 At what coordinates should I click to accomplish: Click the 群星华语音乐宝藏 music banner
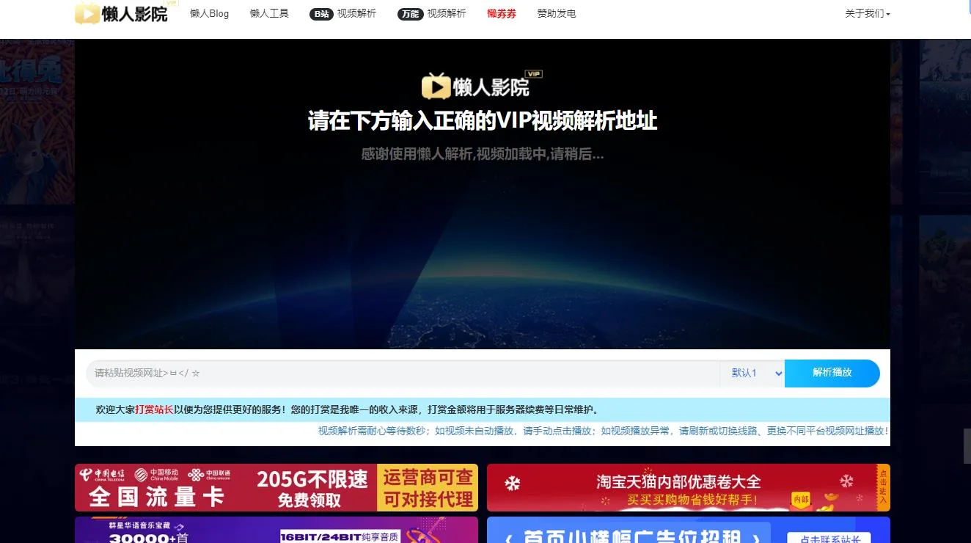point(276,531)
